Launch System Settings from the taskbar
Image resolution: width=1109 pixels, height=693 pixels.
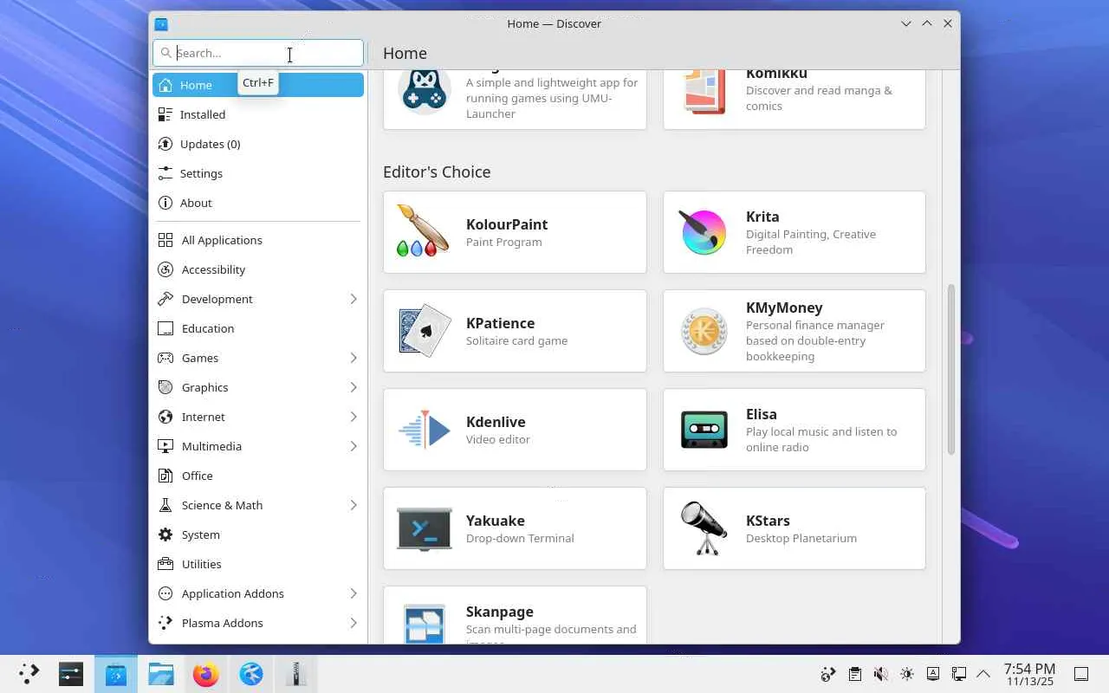pyautogui.click(x=71, y=674)
